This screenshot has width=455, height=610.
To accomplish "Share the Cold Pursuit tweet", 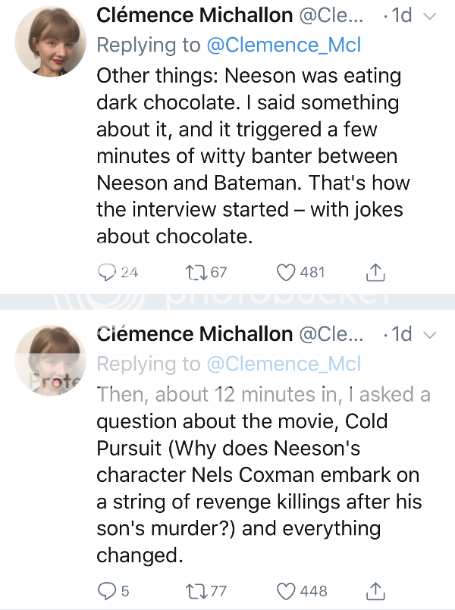I will coord(375,590).
